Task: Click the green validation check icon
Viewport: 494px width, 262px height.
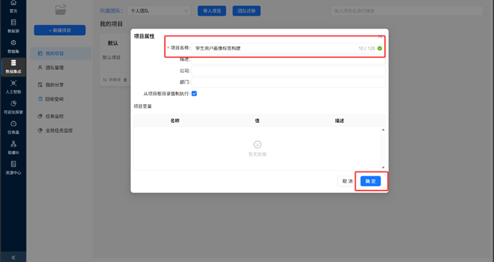Action: click(380, 48)
